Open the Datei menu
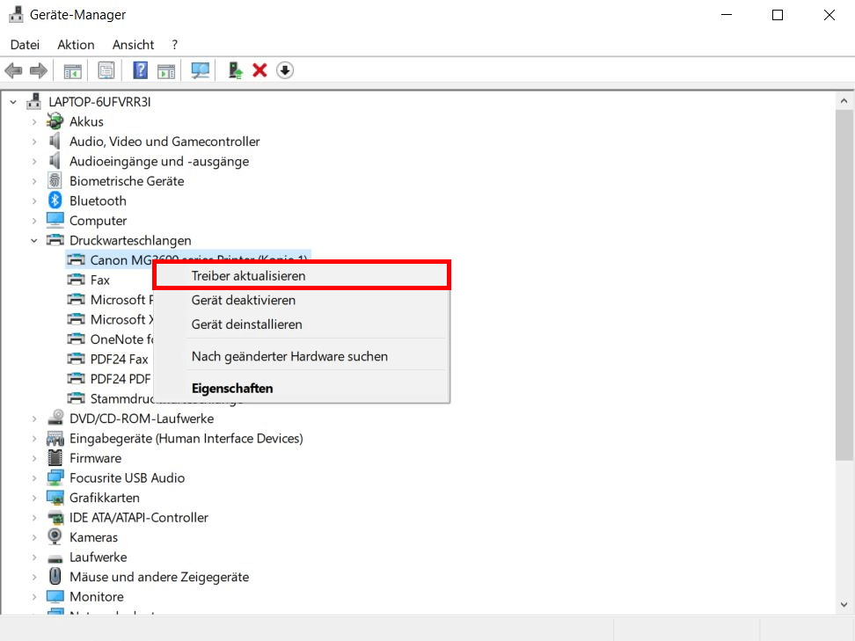This screenshot has width=855, height=641. pos(26,45)
